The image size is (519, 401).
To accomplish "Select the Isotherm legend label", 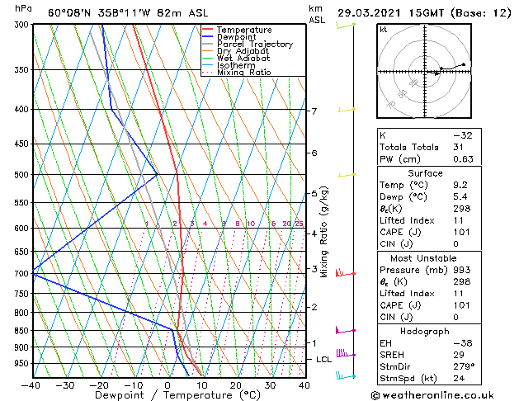I will coord(236,65).
